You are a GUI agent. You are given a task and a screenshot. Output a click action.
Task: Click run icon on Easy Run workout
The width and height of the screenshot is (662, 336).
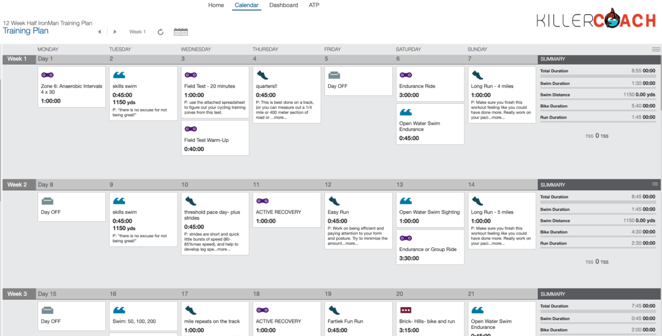point(334,200)
